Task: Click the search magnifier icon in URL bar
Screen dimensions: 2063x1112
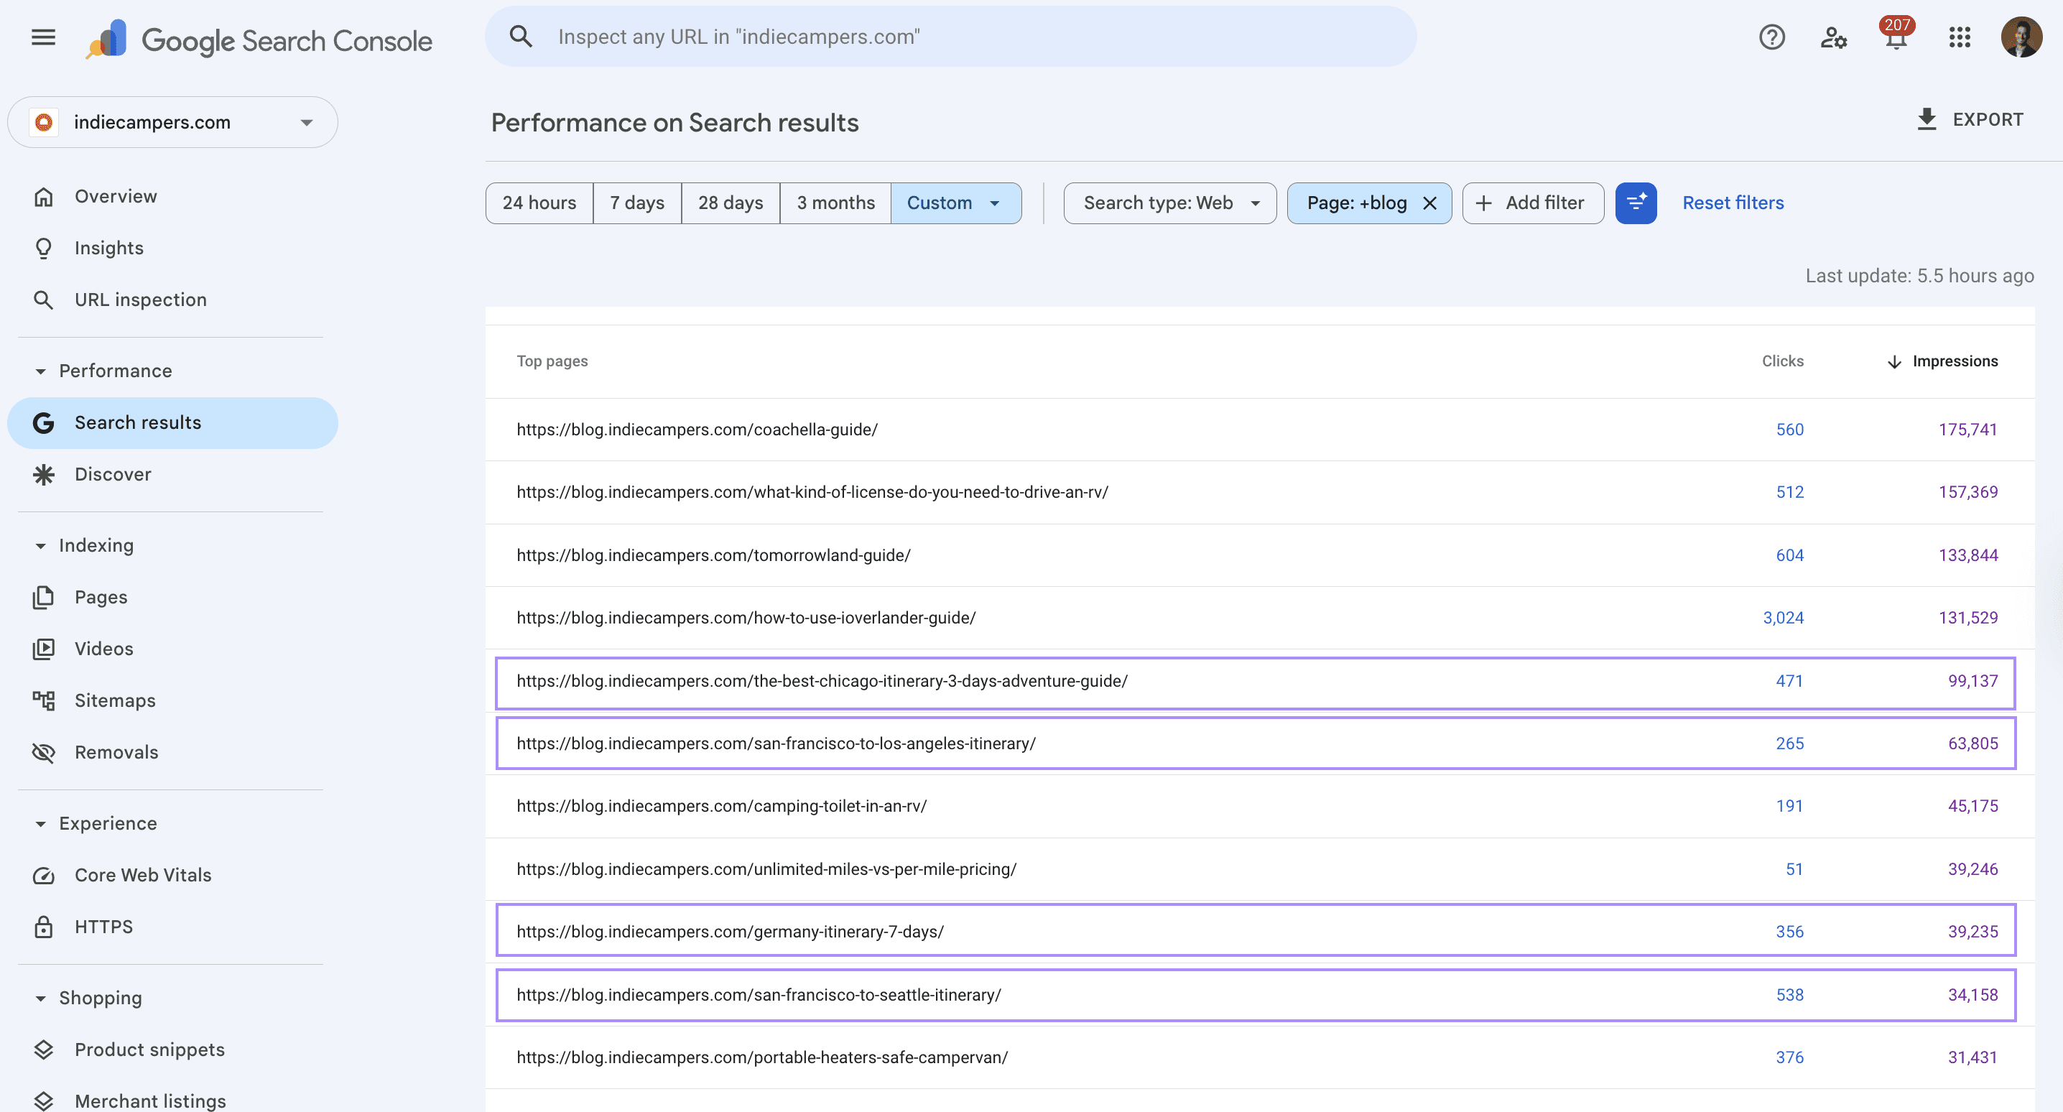Action: (521, 36)
